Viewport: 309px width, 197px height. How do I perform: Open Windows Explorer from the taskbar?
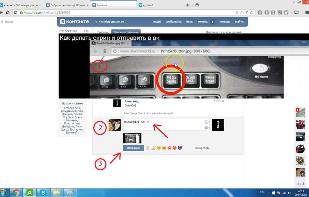coord(57,193)
